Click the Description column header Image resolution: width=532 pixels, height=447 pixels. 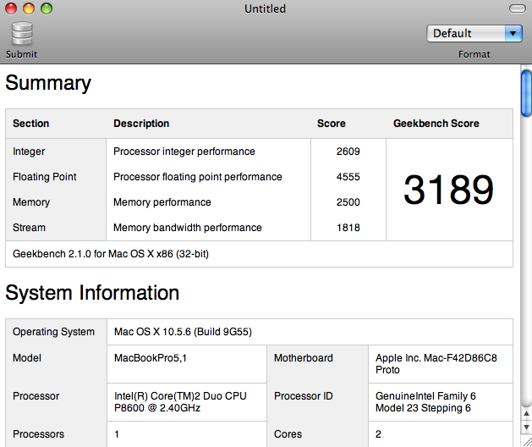click(141, 124)
